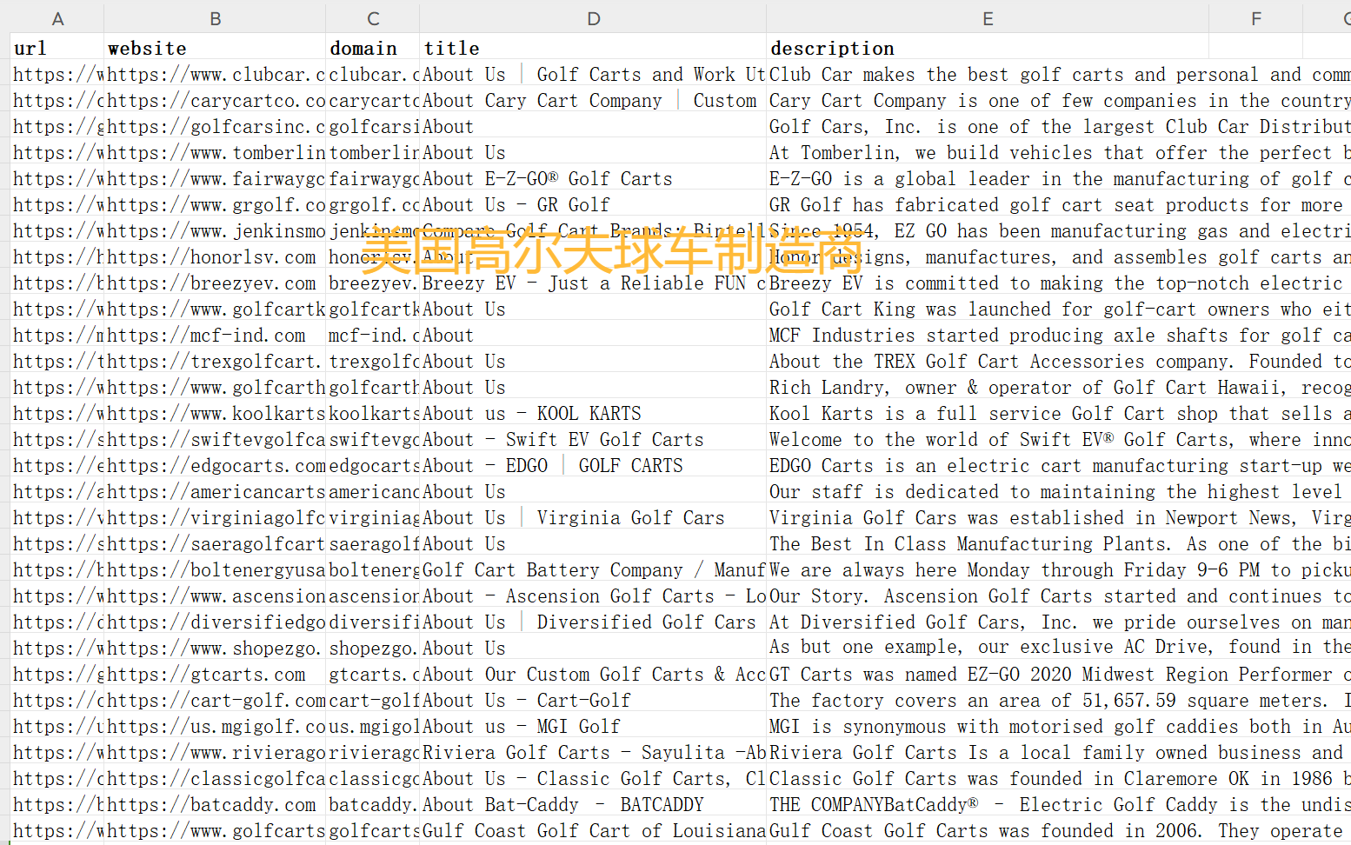
Task: Select the 'boltenerg' domain cell
Action: click(373, 569)
